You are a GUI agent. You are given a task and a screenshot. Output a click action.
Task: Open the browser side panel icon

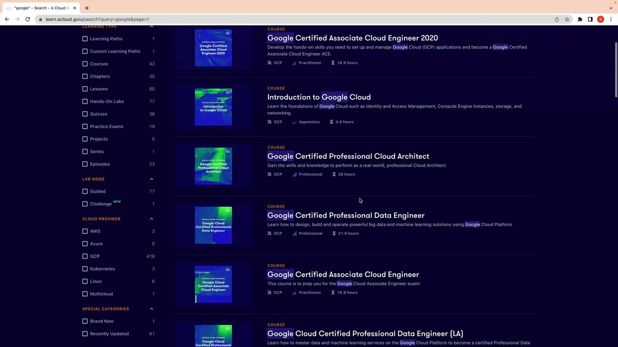click(590, 19)
